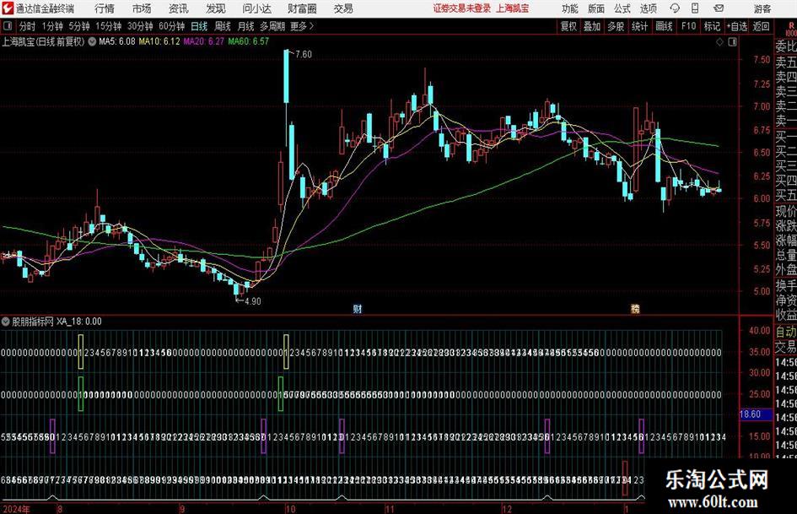Click the MA10: 6.12 indicator value
This screenshot has width=797, height=514.
(159, 41)
